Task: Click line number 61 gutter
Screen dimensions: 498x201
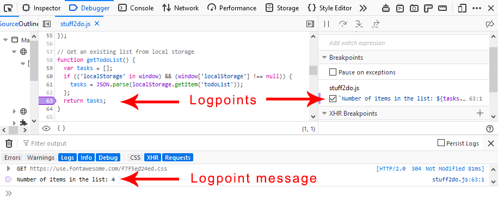Action: (49, 84)
